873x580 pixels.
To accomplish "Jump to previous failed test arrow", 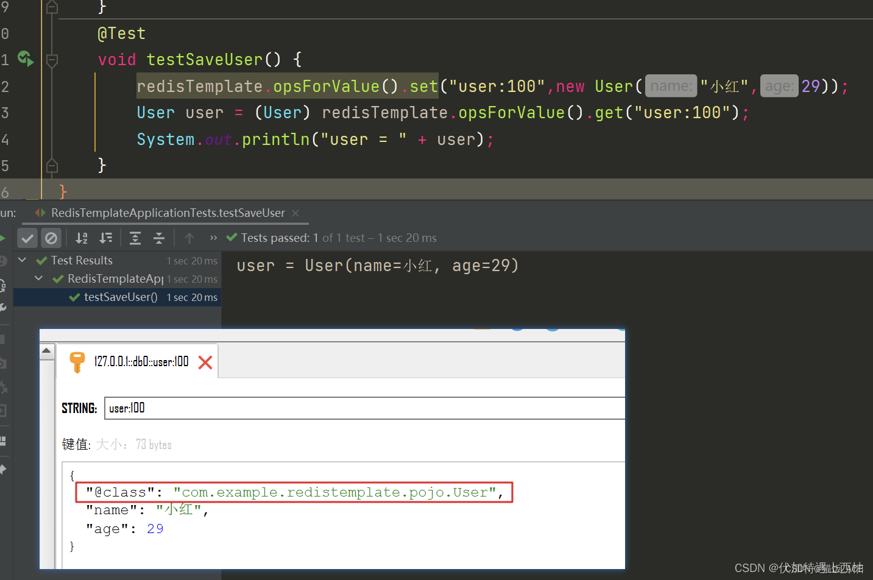I will (189, 238).
